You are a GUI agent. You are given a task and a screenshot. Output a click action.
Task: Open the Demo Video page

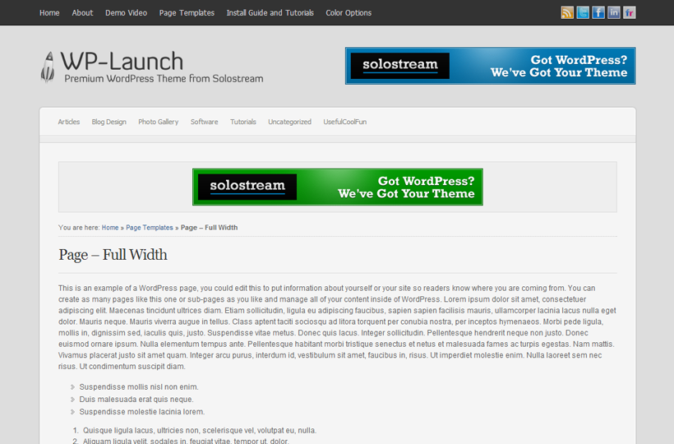126,13
